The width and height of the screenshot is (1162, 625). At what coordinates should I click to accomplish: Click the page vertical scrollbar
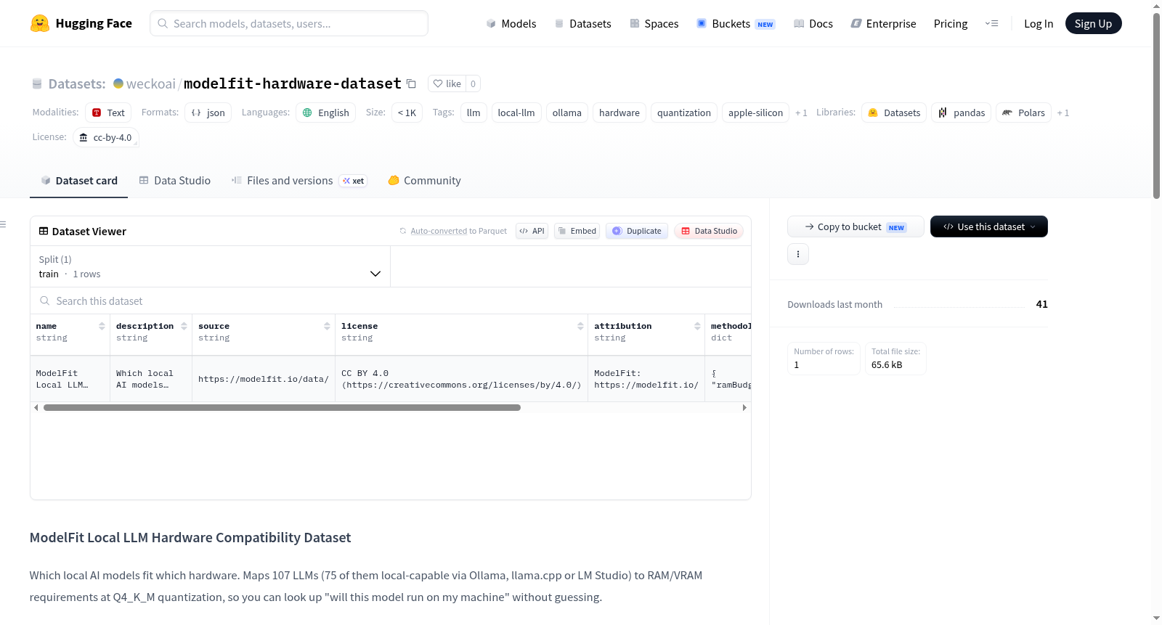coord(1156,105)
